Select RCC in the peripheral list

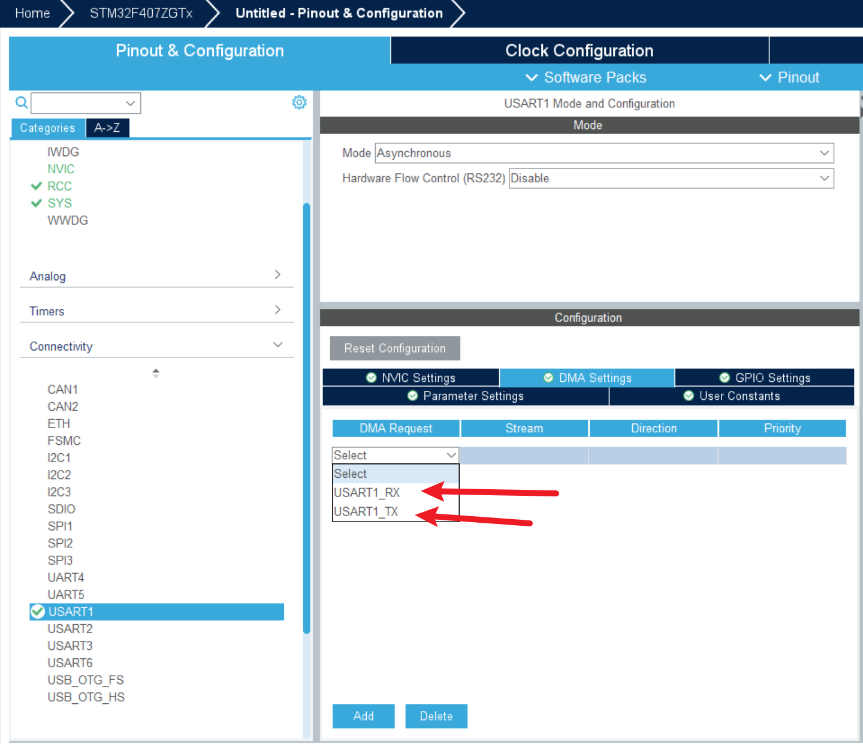(59, 186)
